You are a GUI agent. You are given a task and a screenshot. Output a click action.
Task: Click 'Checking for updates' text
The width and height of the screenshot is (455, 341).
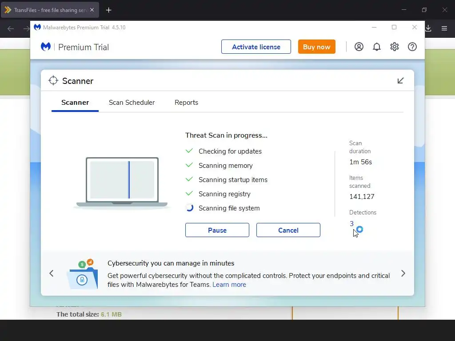pyautogui.click(x=230, y=151)
